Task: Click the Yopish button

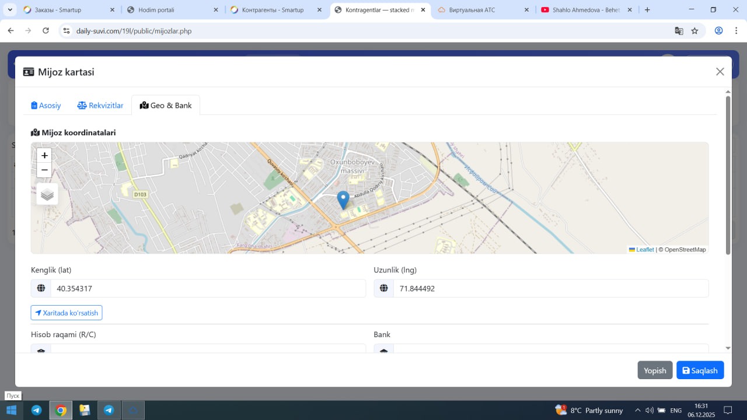Action: (655, 370)
